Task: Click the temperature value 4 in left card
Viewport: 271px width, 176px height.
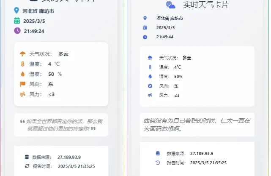Action: coord(49,64)
